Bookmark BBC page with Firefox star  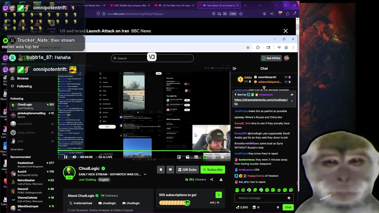pyautogui.click(x=241, y=14)
